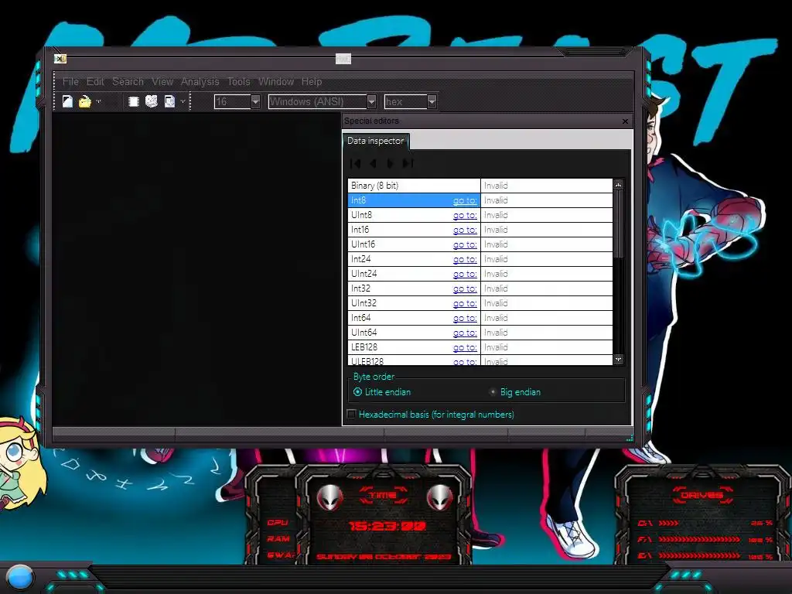Expand the arrow beside the Open icon

98,101
